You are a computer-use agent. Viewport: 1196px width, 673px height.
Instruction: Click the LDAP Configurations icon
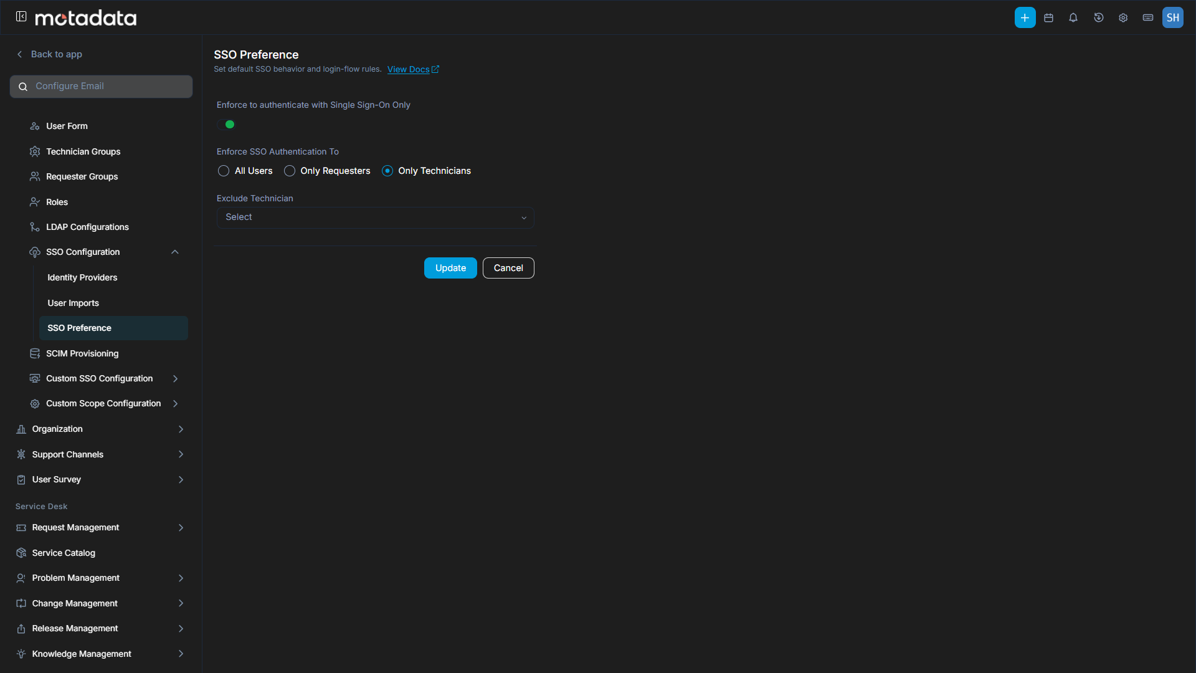[35, 227]
